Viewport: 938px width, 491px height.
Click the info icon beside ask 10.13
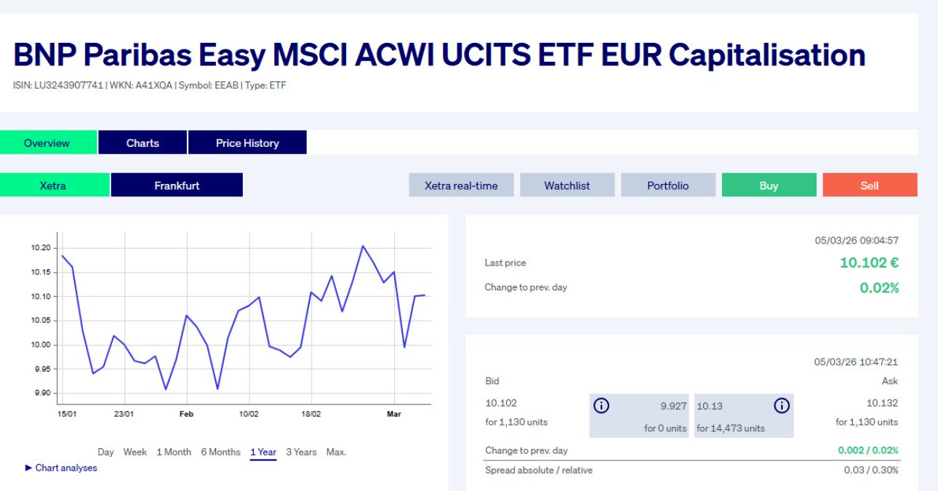(x=782, y=406)
